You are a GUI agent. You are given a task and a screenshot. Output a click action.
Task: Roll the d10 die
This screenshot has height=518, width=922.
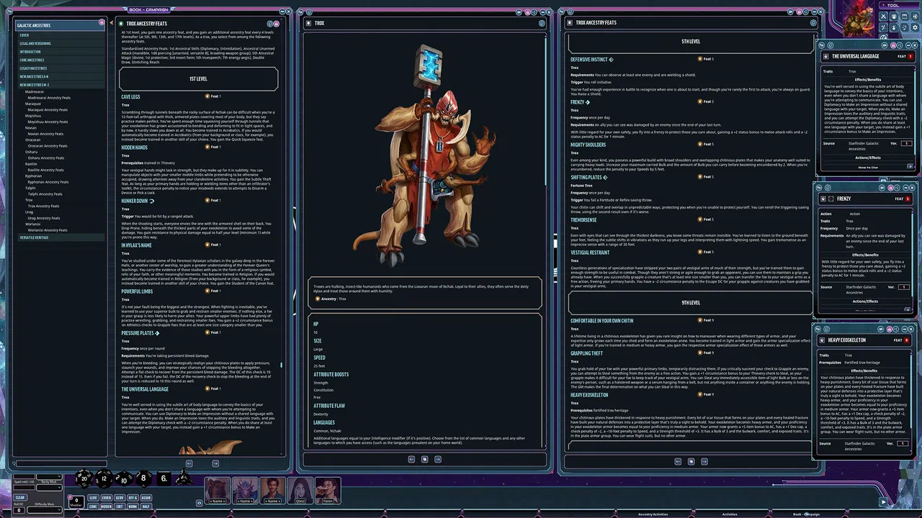tap(124, 479)
